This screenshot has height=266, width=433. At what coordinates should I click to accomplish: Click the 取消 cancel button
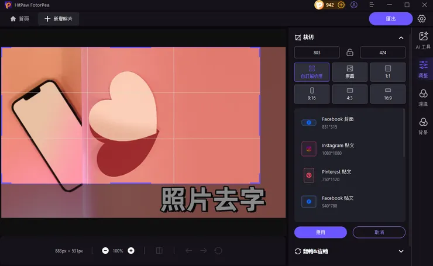(379, 232)
